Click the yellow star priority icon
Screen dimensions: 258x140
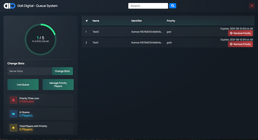[x=13, y=128]
